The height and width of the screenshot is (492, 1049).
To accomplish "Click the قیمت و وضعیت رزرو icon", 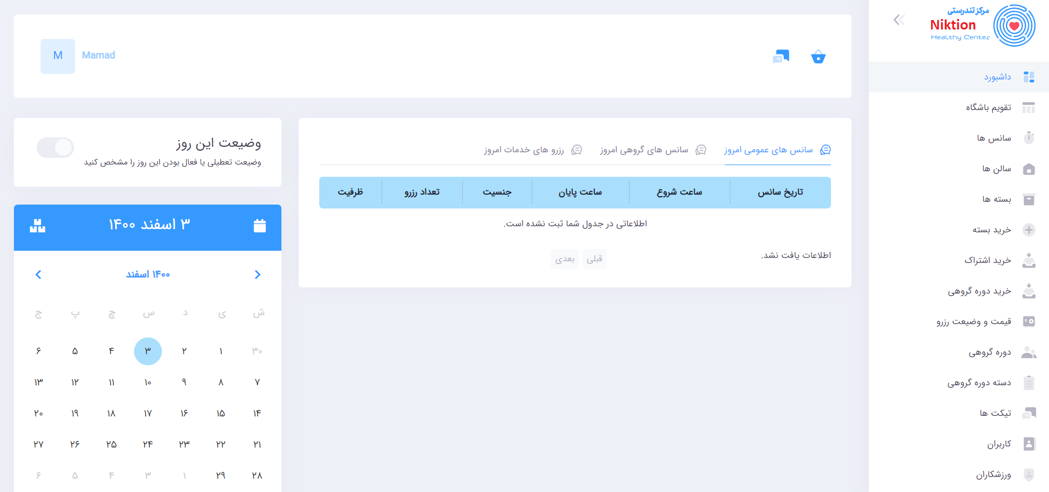I will pyautogui.click(x=1029, y=321).
